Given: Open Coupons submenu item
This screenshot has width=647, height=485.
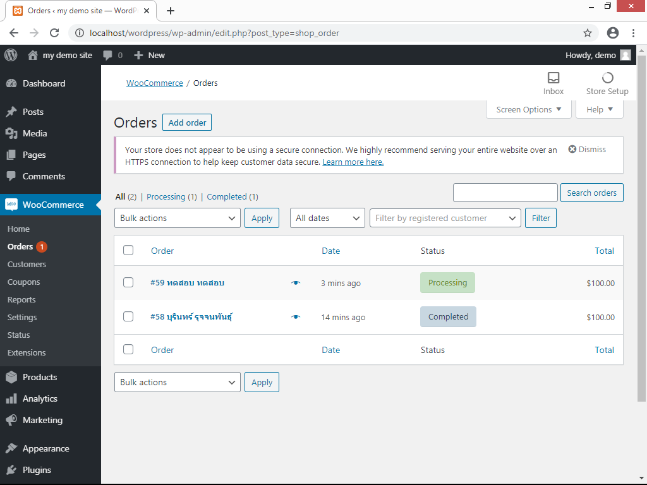Looking at the screenshot, I should click(x=23, y=282).
